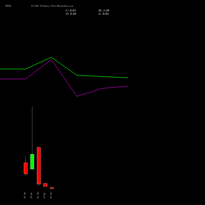The image size is (205, 205).
Task: Click the '27 Apr' date axis label
Action: (44, 195)
